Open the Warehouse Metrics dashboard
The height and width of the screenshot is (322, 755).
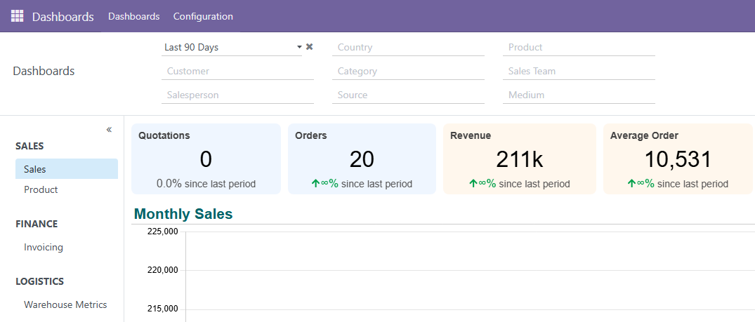(x=67, y=304)
